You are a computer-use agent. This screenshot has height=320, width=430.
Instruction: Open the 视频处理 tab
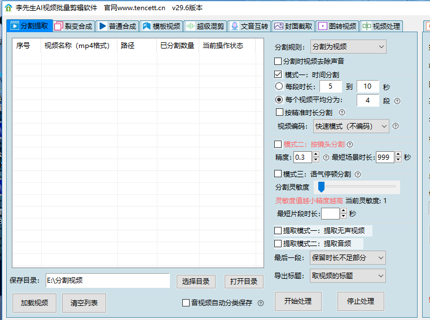[381, 26]
